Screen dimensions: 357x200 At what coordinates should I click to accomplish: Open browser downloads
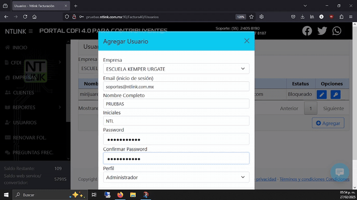pyautogui.click(x=303, y=17)
